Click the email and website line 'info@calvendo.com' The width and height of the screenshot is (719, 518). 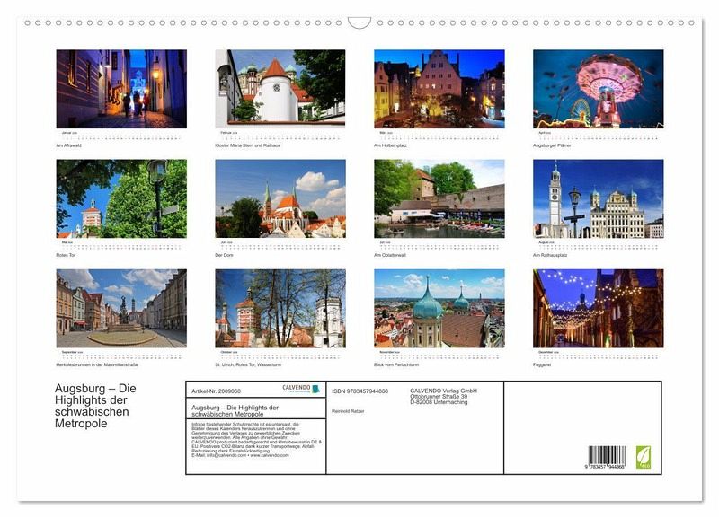[240, 456]
